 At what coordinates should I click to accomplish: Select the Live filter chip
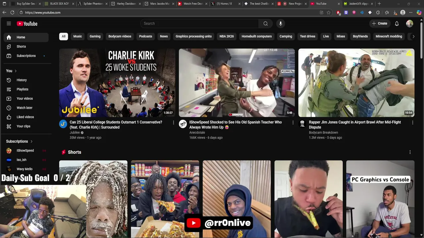coord(326,36)
